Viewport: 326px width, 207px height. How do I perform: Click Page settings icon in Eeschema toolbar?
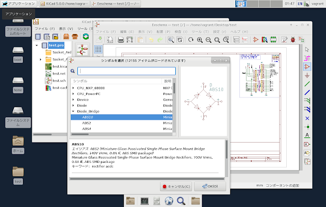110,40
